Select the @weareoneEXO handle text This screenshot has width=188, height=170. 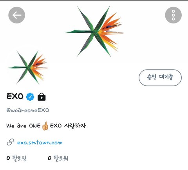28,110
